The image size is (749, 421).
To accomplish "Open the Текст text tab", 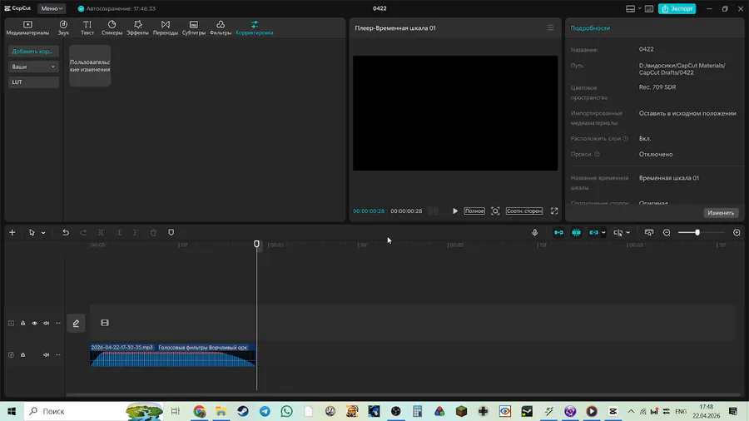I will coord(87,27).
